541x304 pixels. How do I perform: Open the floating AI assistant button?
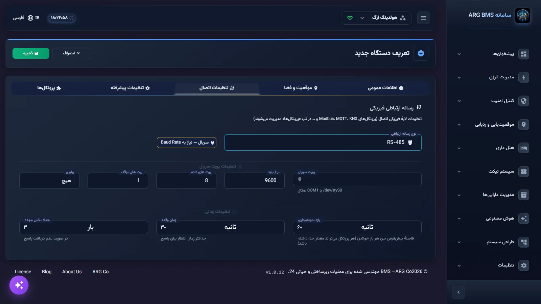coord(19,285)
